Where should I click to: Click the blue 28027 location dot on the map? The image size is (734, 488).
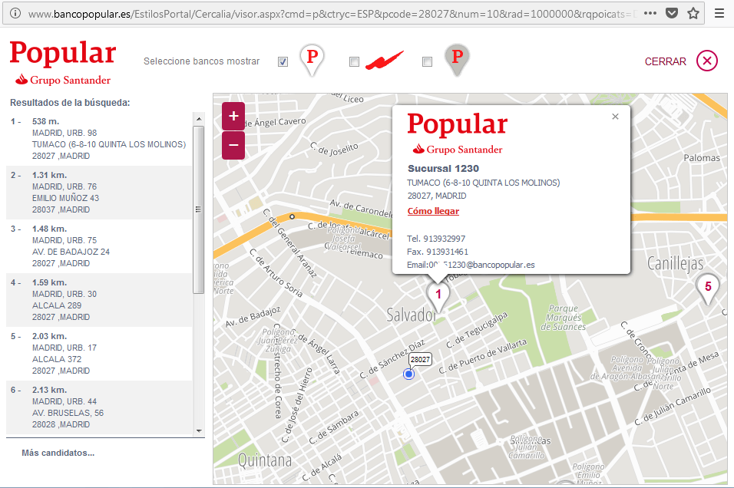408,374
